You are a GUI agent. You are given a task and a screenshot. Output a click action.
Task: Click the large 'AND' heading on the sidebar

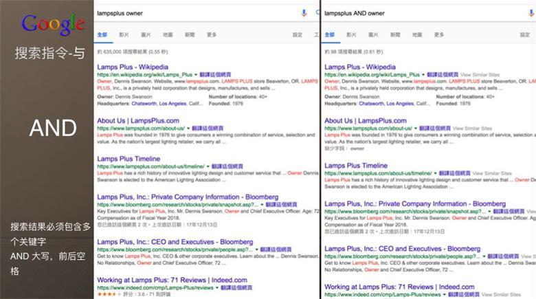tap(53, 128)
